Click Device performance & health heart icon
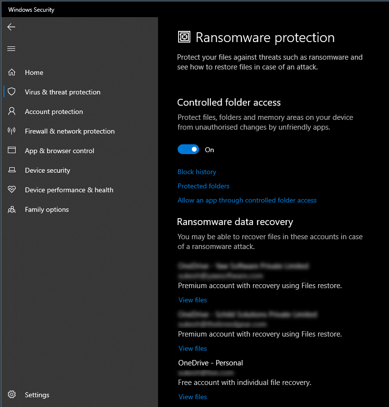This screenshot has width=389, height=407. (x=12, y=190)
